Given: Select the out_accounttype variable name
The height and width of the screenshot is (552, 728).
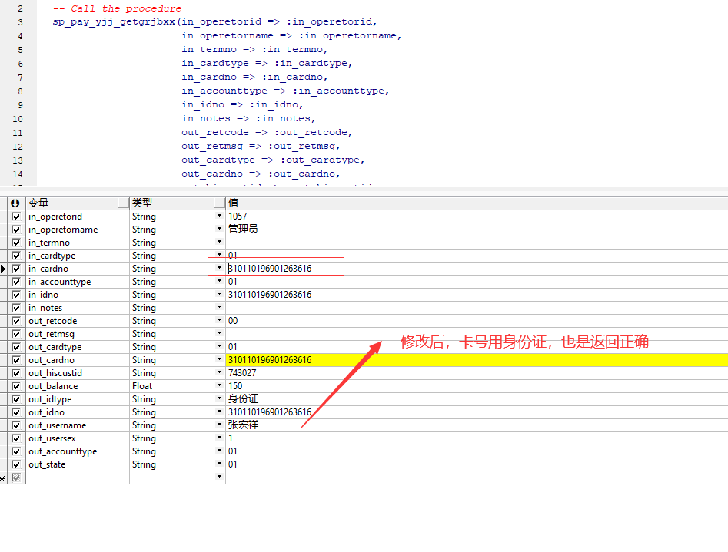Looking at the screenshot, I should click(63, 451).
